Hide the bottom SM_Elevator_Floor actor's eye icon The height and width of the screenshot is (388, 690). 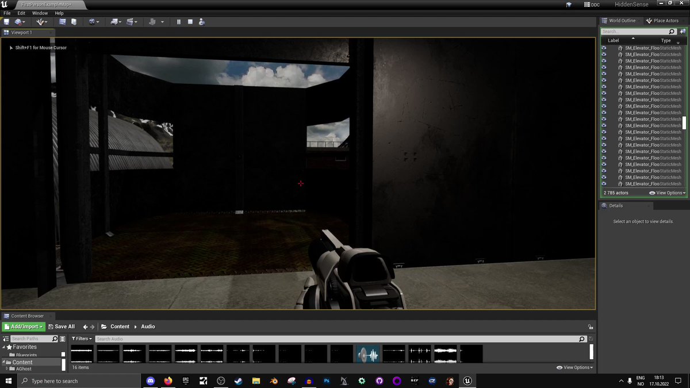pos(604,184)
